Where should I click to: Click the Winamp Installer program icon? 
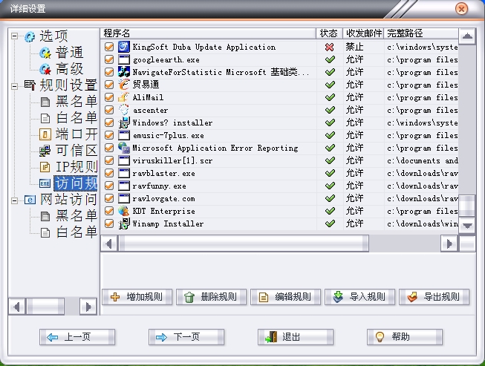click(124, 223)
